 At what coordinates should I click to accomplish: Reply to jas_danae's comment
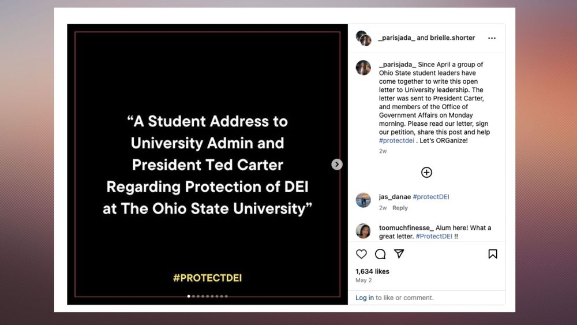pos(400,208)
